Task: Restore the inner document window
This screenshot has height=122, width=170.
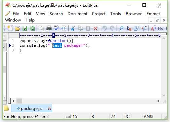Action: click(158, 21)
